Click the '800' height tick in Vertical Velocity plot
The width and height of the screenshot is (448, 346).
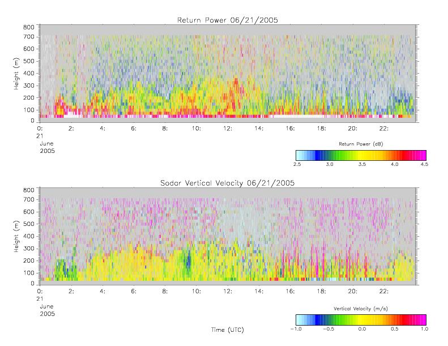[28, 190]
